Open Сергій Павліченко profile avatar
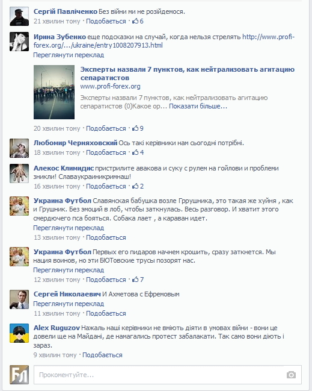The width and height of the screenshot is (312, 391). [x=19, y=16]
